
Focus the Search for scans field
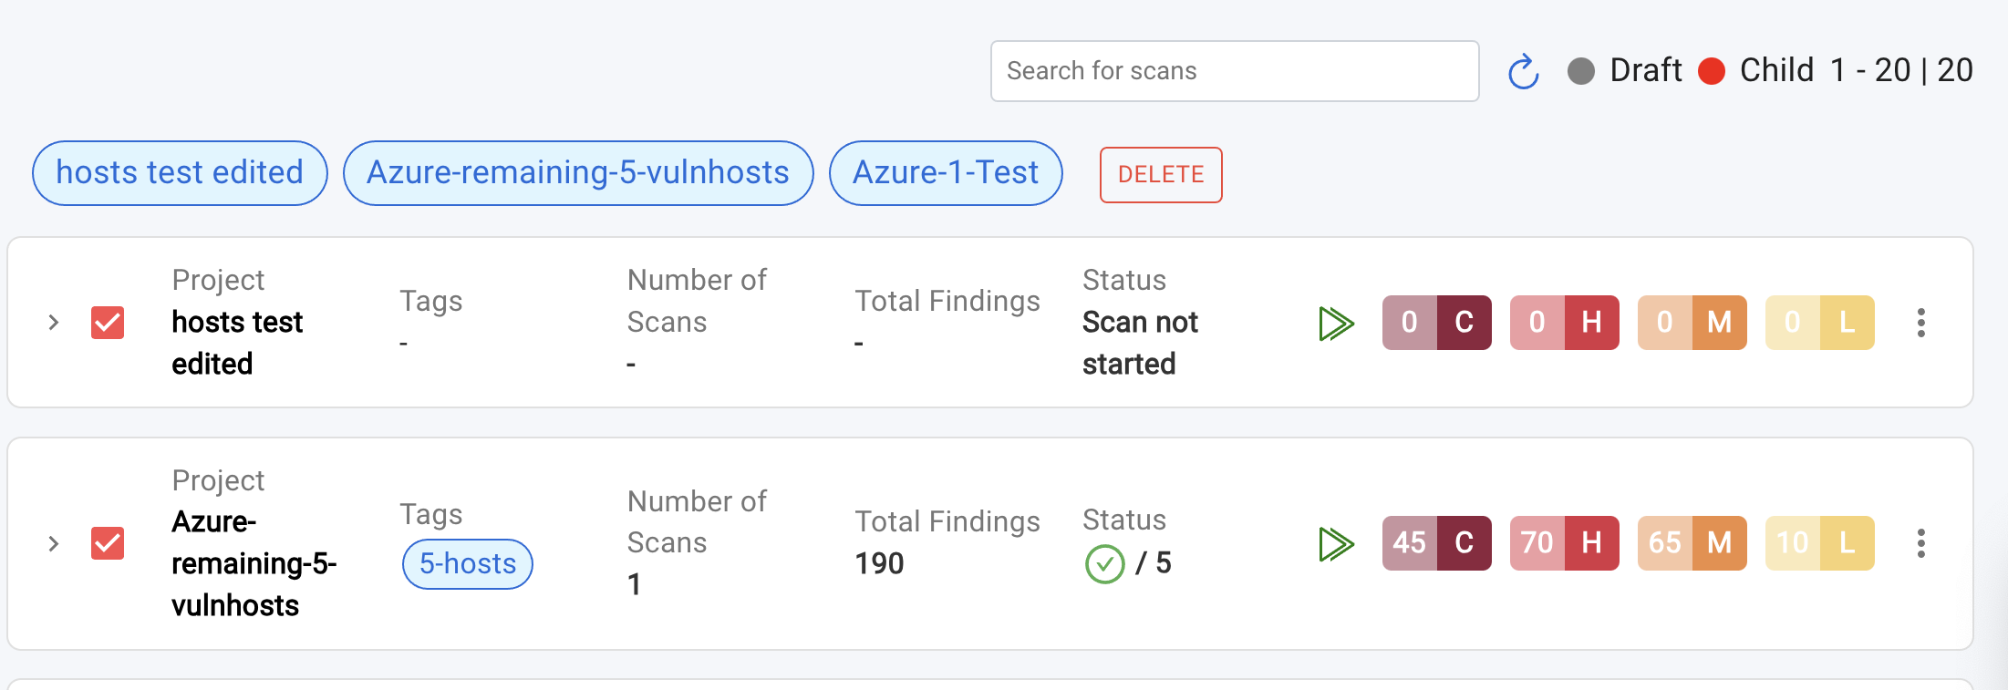coord(1234,71)
